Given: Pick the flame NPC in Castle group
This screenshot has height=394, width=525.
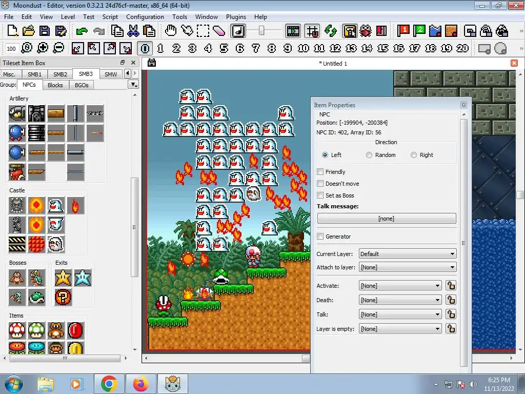Looking at the screenshot, I should click(x=75, y=205).
